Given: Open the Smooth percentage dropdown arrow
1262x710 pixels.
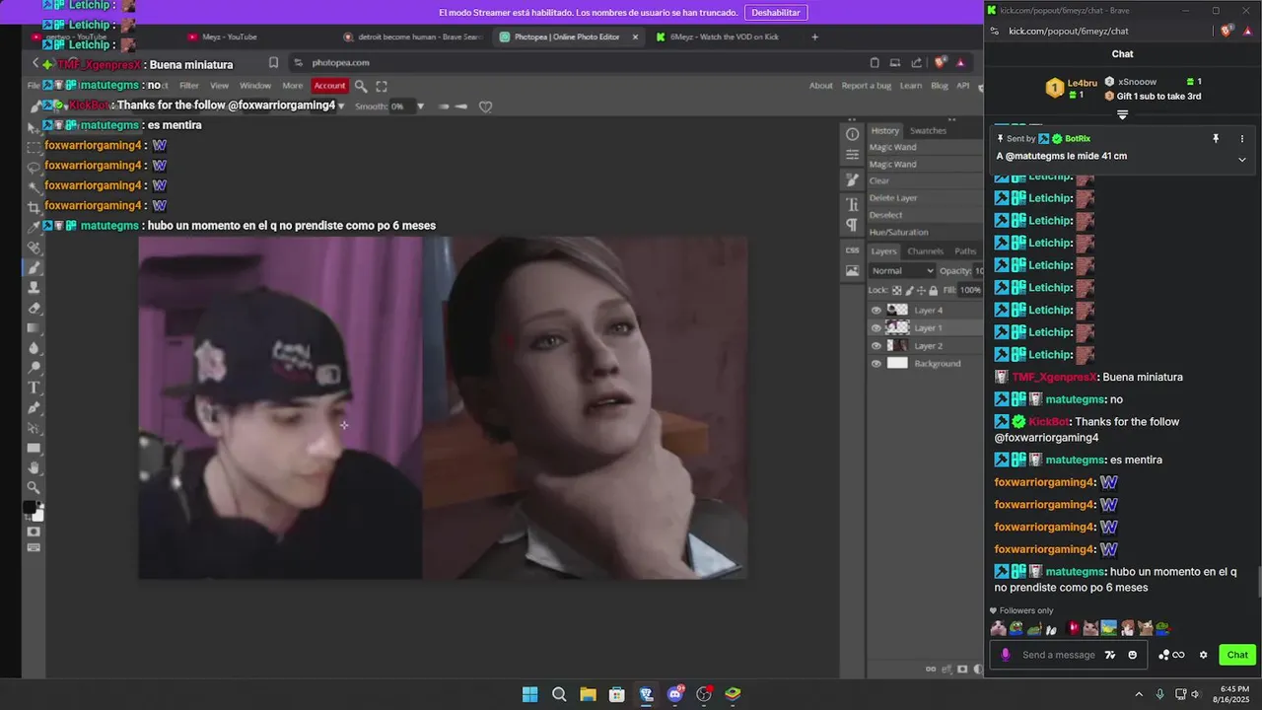Looking at the screenshot, I should click(x=420, y=106).
